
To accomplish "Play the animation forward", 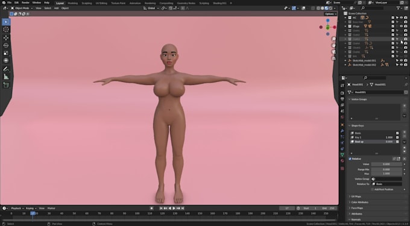I will point(174,209).
